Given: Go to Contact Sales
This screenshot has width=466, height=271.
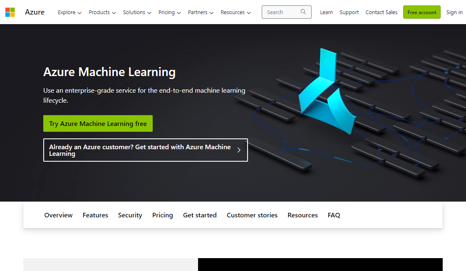Looking at the screenshot, I should 381,12.
